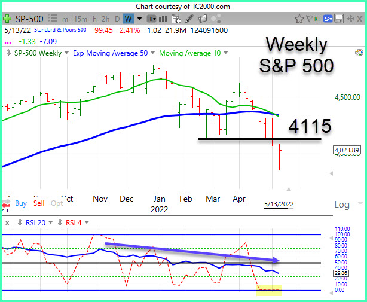Click small arrow at RSI scale top
The height and width of the screenshot is (302, 367).
[x=331, y=238]
